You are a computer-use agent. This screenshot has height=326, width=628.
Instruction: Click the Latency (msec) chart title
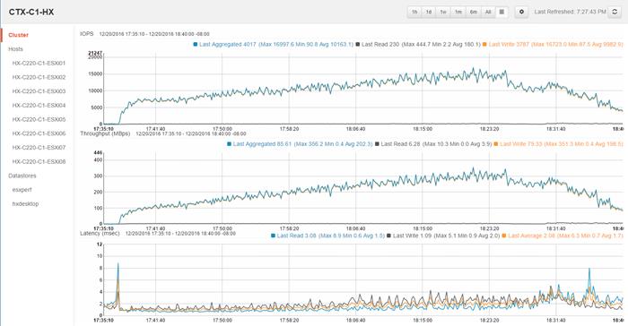click(100, 233)
